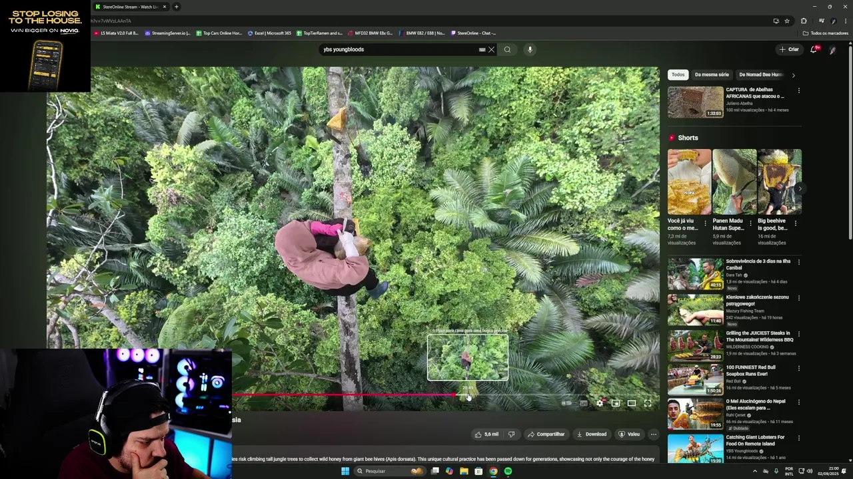Select the Da mesma série chip
The width and height of the screenshot is (853, 479).
pyautogui.click(x=712, y=75)
